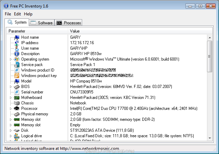
Task: Select the Serial number row label
Action: click(32, 92)
